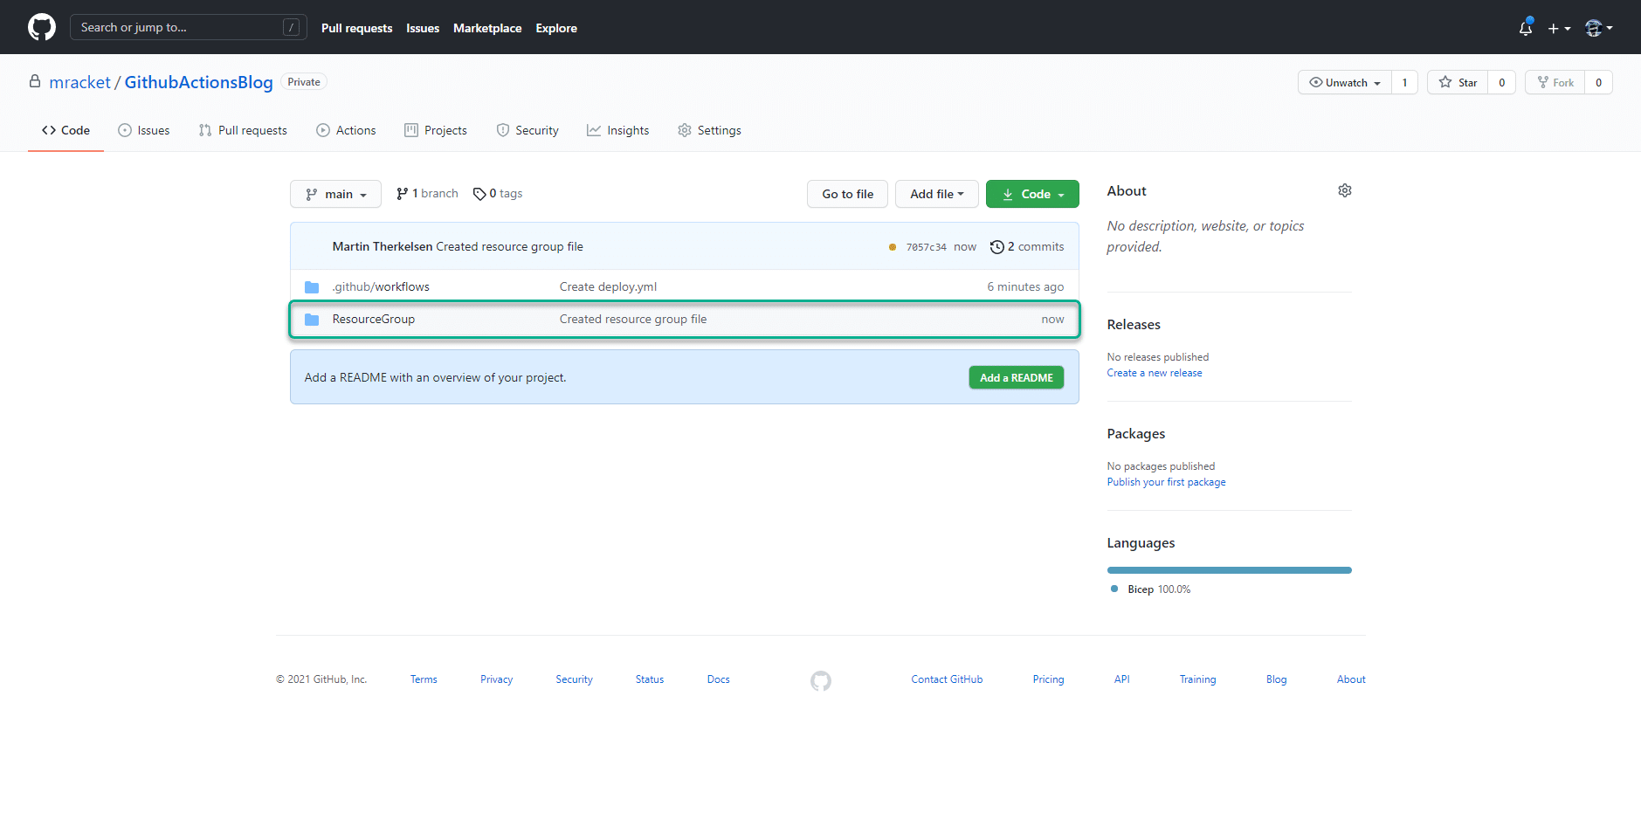Open Explore in top navigation
Image resolution: width=1641 pixels, height=820 pixels.
(x=556, y=28)
